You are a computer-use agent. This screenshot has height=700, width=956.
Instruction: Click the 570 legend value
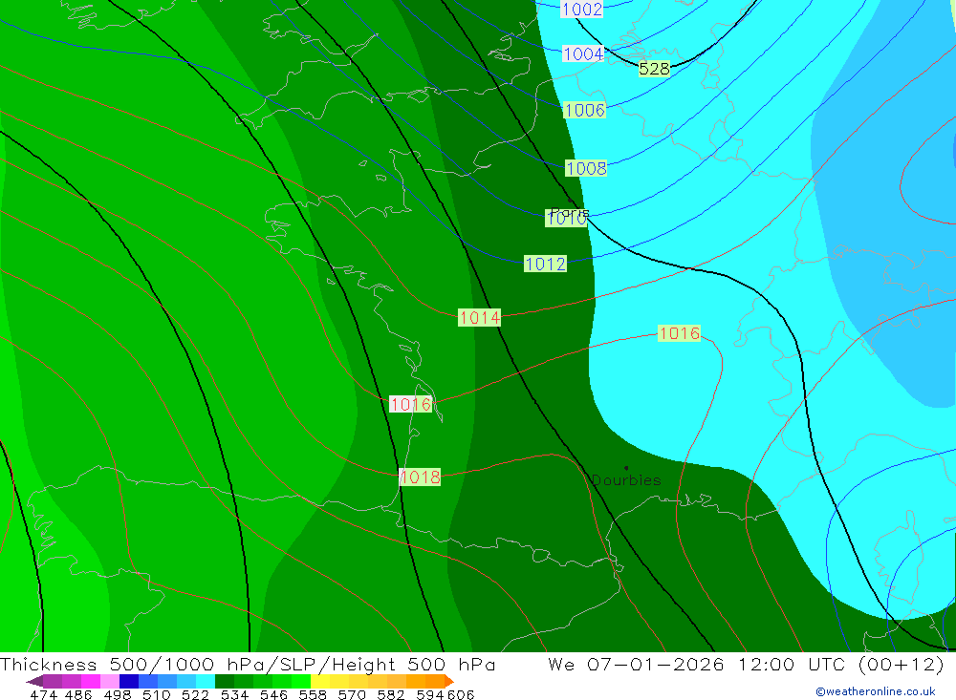click(x=352, y=694)
